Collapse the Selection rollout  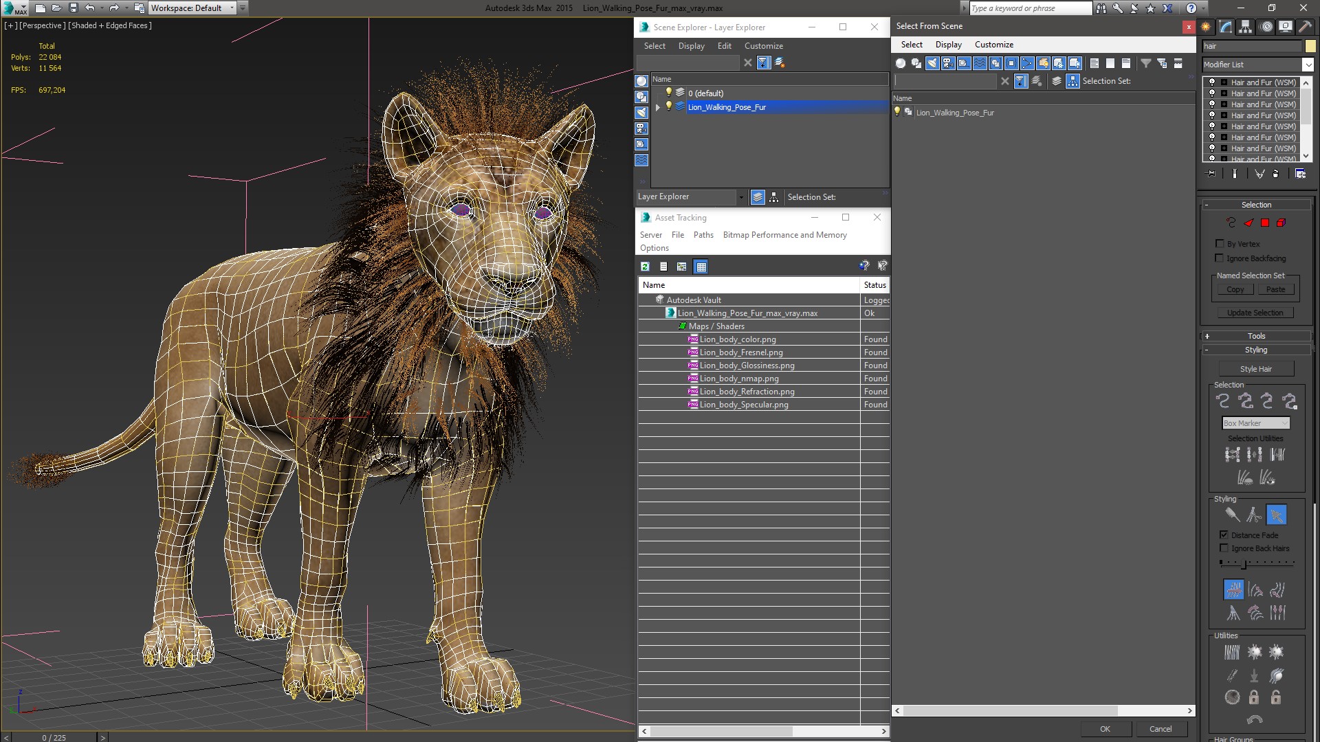click(x=1257, y=205)
